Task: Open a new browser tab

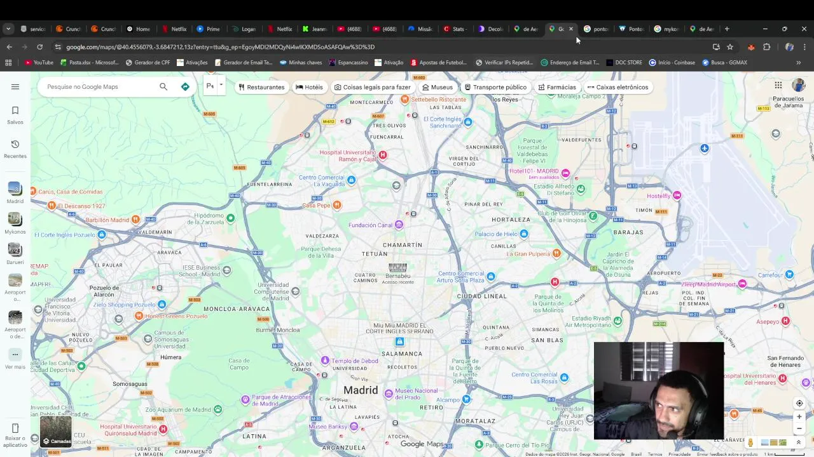Action: [727, 29]
